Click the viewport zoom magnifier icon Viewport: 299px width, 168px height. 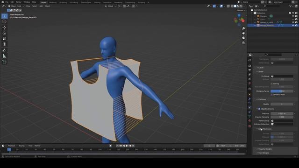[243, 28]
